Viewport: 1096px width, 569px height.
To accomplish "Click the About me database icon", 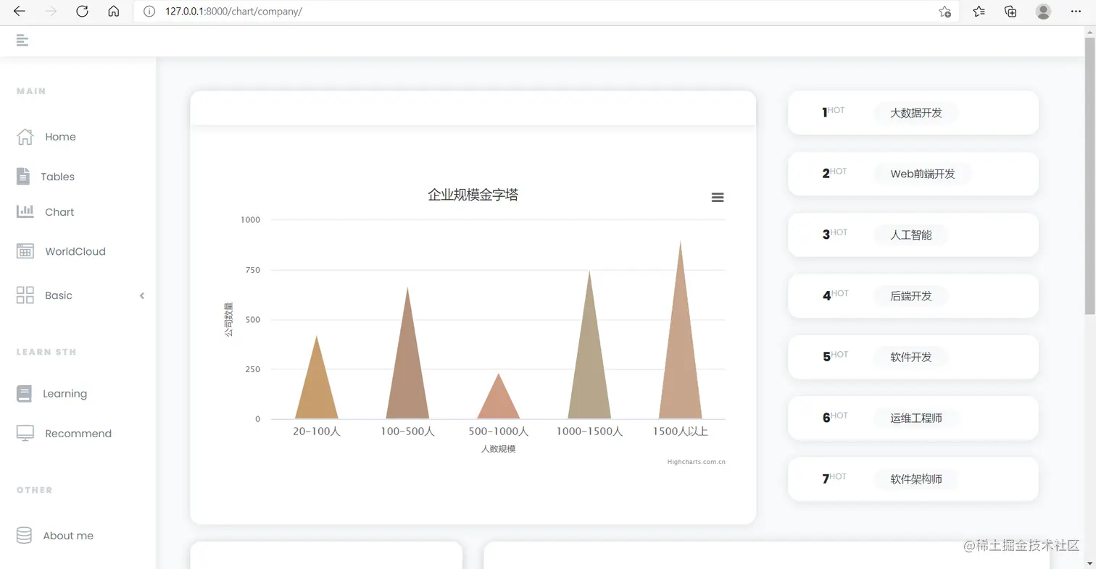I will (x=24, y=535).
